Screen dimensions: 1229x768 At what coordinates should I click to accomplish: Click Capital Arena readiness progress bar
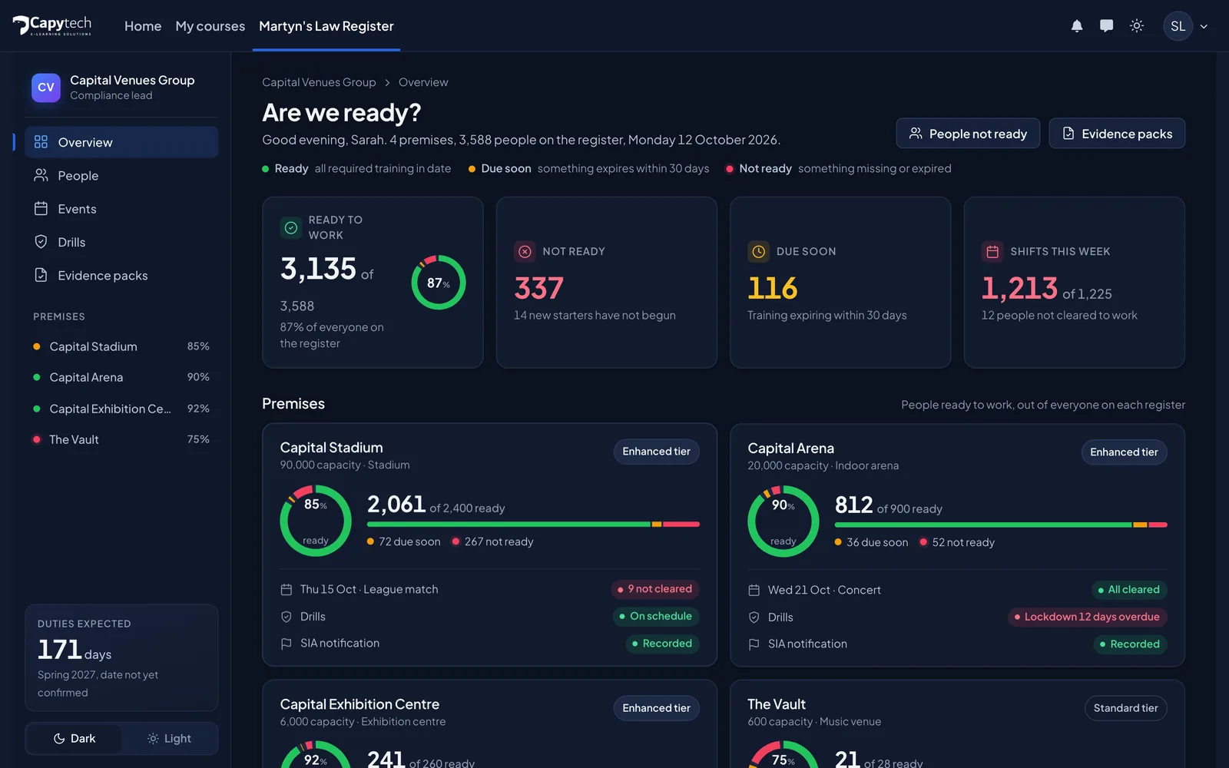[x=1001, y=525]
